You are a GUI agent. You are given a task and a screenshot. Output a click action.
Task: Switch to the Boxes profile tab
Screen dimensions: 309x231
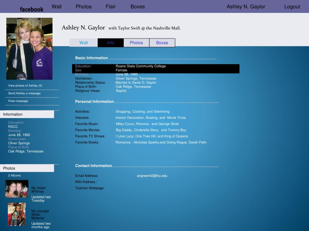(x=162, y=43)
